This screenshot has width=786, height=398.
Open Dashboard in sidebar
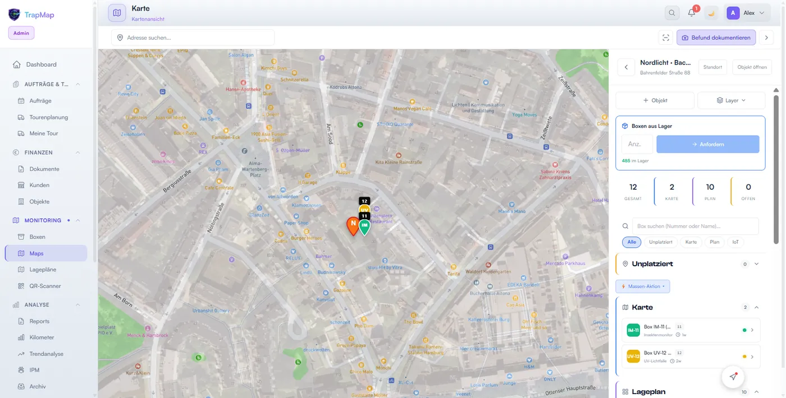[41, 64]
